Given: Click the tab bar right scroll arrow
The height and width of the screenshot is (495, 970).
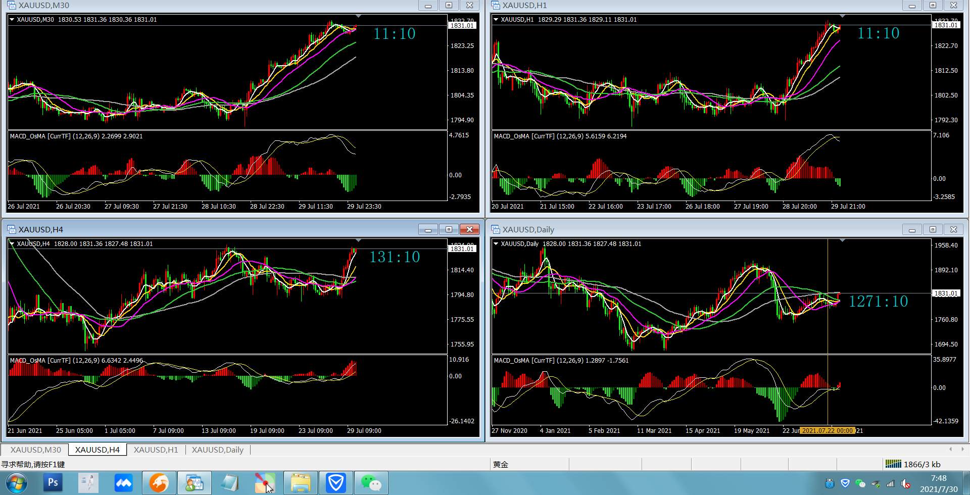Looking at the screenshot, I should (962, 449).
